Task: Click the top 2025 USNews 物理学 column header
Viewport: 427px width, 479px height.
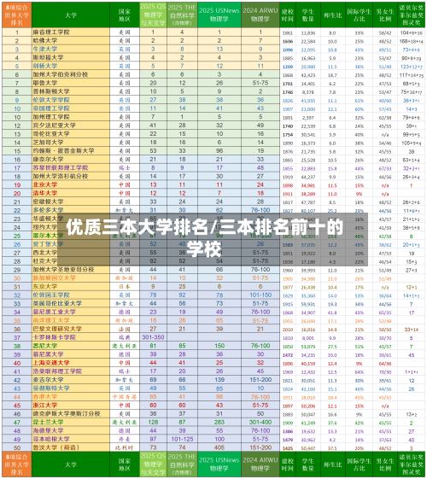Action: click(x=219, y=15)
